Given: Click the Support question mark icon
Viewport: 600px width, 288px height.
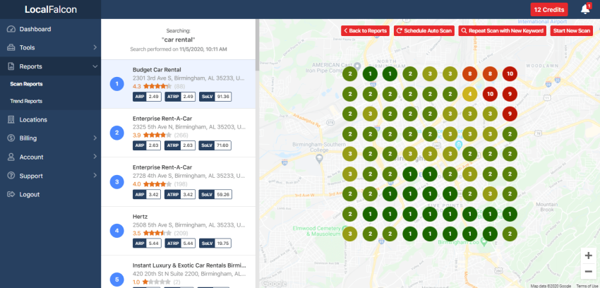Looking at the screenshot, I should 11,176.
